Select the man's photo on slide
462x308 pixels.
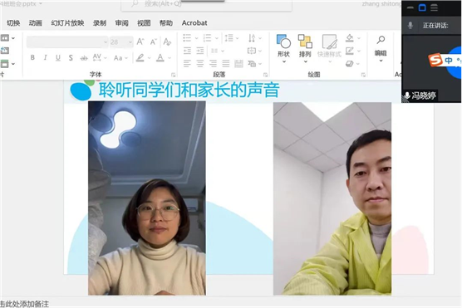coord(332,198)
